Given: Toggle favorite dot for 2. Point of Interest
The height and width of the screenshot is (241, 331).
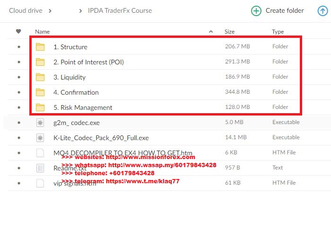Looking at the screenshot, I should click(19, 62).
